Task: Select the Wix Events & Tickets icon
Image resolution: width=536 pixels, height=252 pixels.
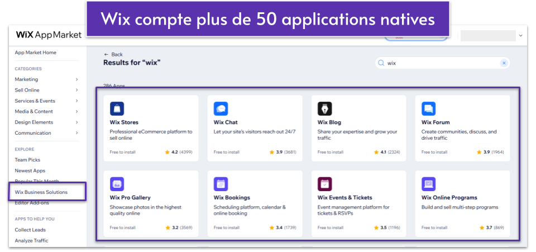Action: coord(325,184)
